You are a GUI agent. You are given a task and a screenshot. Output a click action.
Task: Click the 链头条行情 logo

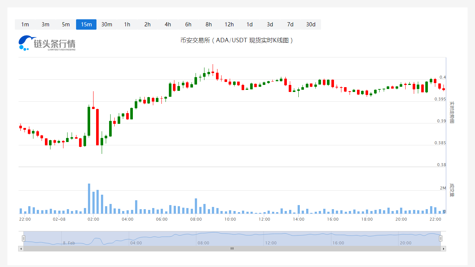[47, 43]
